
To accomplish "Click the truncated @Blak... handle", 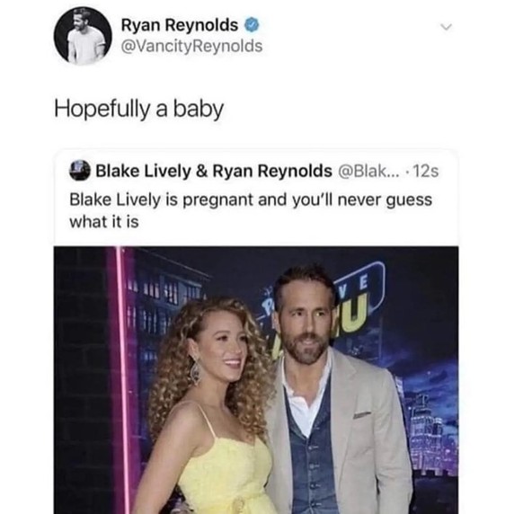I will pos(368,171).
